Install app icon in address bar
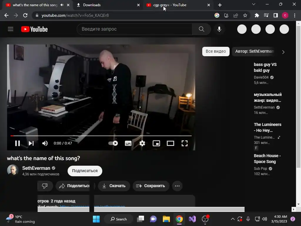The width and height of the screenshot is (301, 226). (226, 15)
